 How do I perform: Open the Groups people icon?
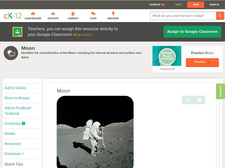(53, 13)
